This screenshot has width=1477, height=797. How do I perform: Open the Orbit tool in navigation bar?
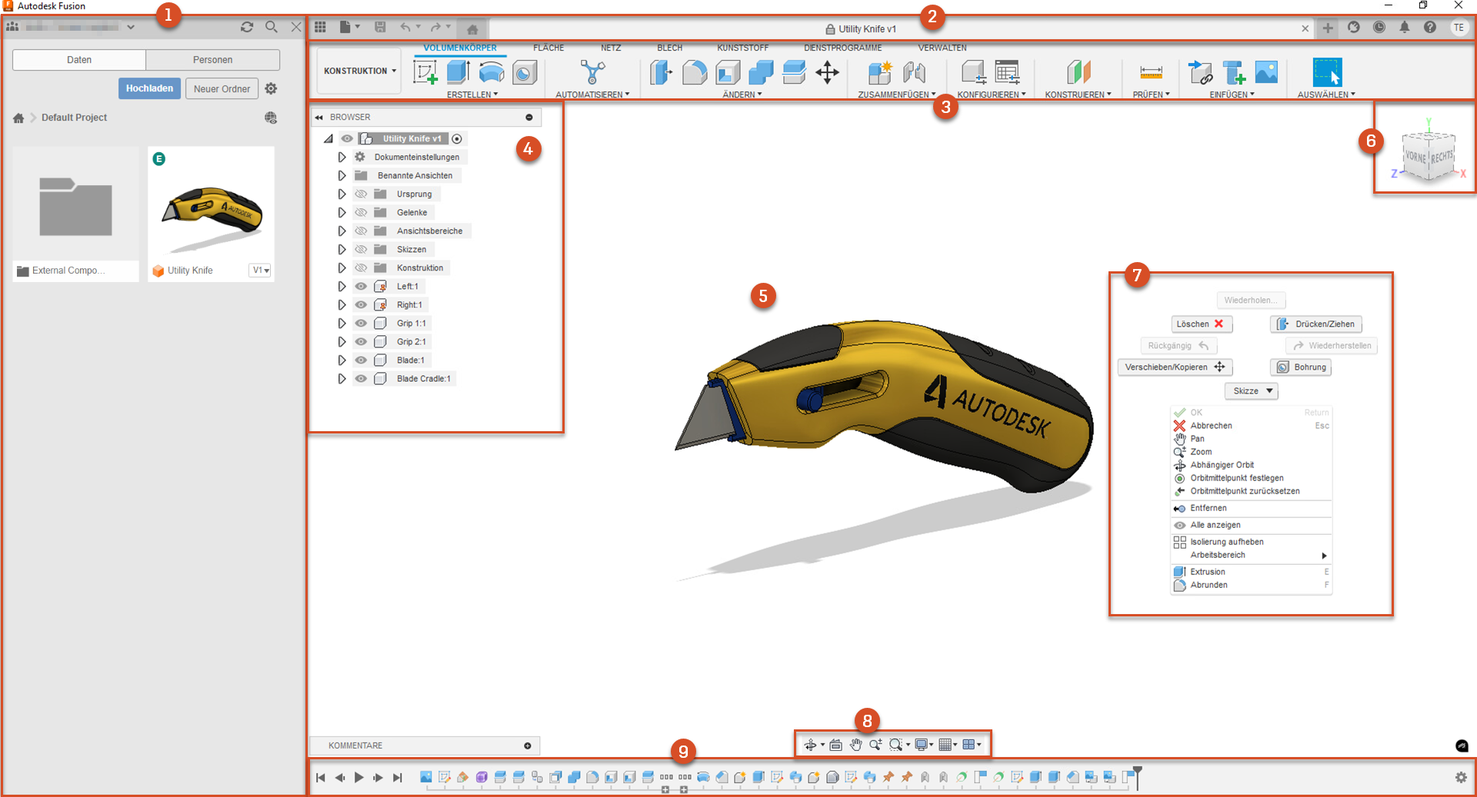[x=810, y=744]
